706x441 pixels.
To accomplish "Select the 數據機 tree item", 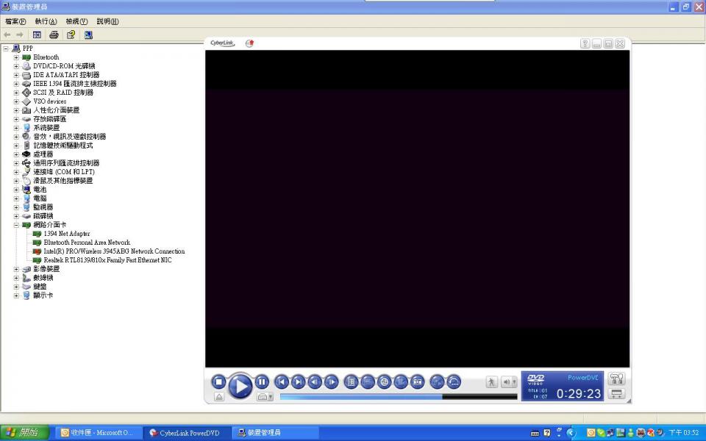I will click(x=43, y=278).
